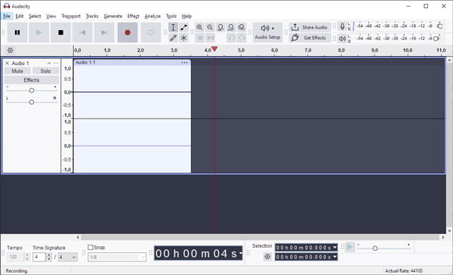Open Audio 1 track options menu
Screen dimensions: 453x275
pyautogui.click(x=56, y=63)
